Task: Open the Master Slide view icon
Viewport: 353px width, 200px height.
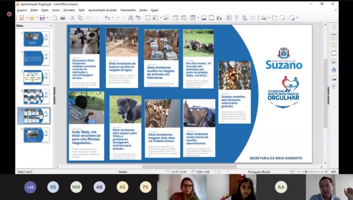Action: pos(166,18)
